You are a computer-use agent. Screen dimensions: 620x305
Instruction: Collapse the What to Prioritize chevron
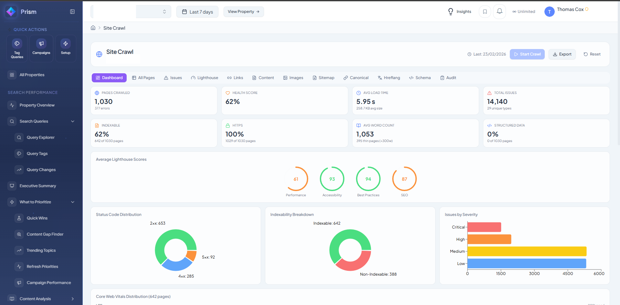pos(73,202)
